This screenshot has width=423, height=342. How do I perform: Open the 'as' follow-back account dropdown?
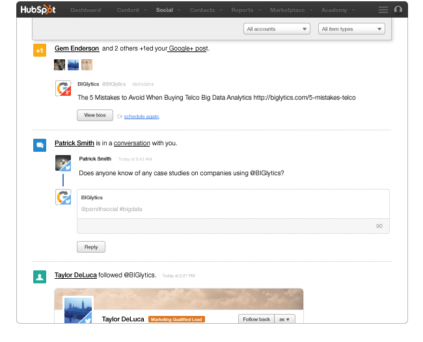284,319
